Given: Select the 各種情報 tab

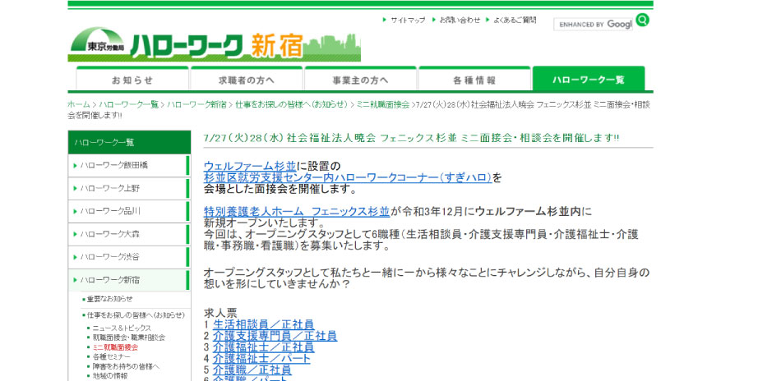Looking at the screenshot, I should (x=474, y=80).
